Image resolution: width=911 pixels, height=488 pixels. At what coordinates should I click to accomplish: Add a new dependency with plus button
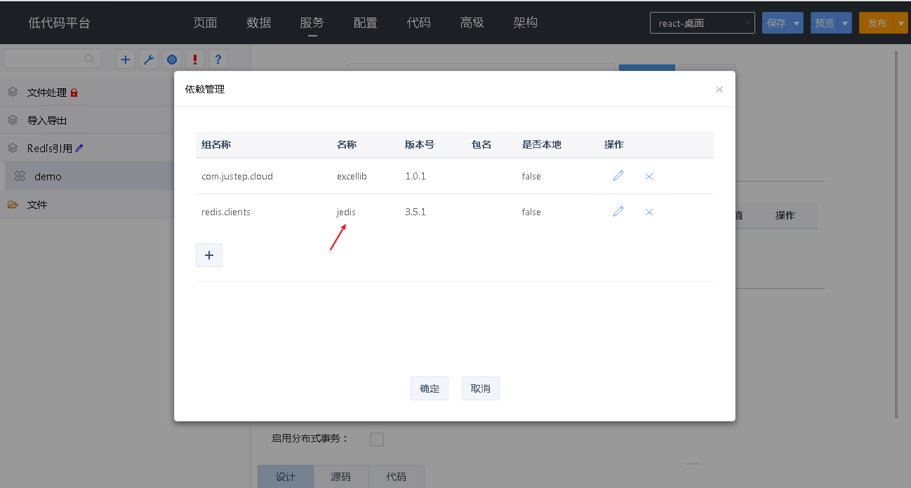point(209,255)
